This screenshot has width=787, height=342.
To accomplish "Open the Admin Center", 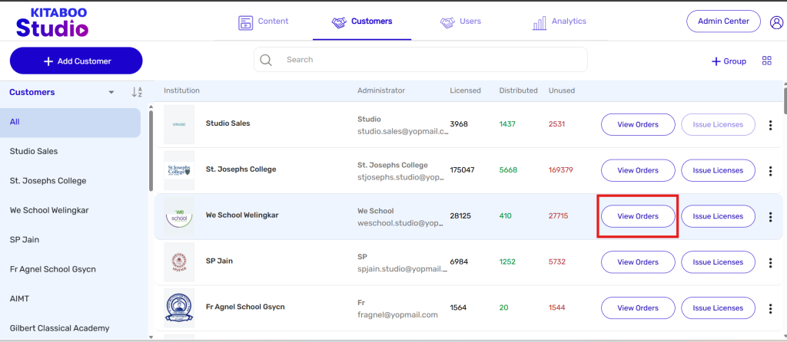I will 722,21.
